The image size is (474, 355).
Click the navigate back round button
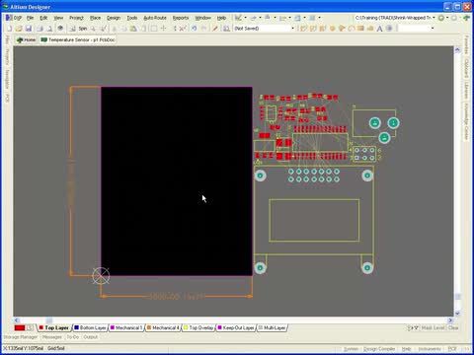441,18
